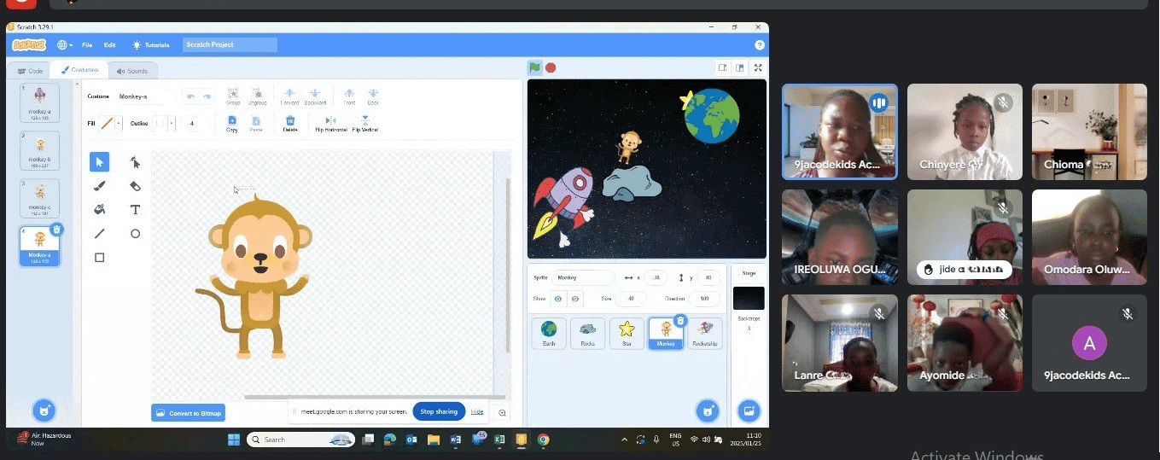Click the Choose a Costume button
1160x460 pixels.
tap(44, 411)
